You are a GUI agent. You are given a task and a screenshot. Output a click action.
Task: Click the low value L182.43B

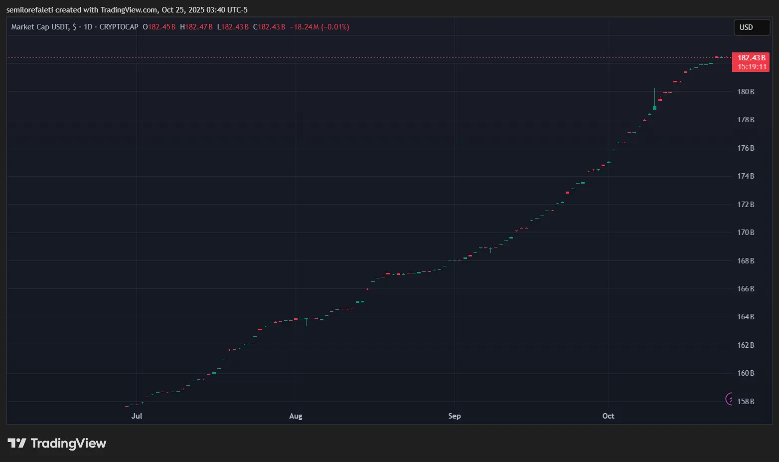pyautogui.click(x=233, y=27)
